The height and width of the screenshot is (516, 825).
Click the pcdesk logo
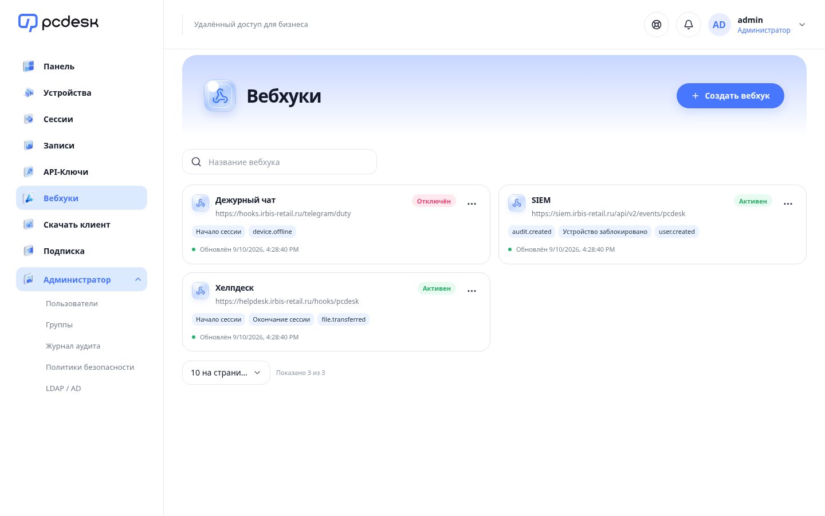[58, 22]
